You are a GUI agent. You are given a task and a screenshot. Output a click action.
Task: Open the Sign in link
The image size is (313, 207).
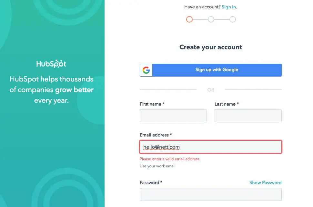tap(229, 7)
